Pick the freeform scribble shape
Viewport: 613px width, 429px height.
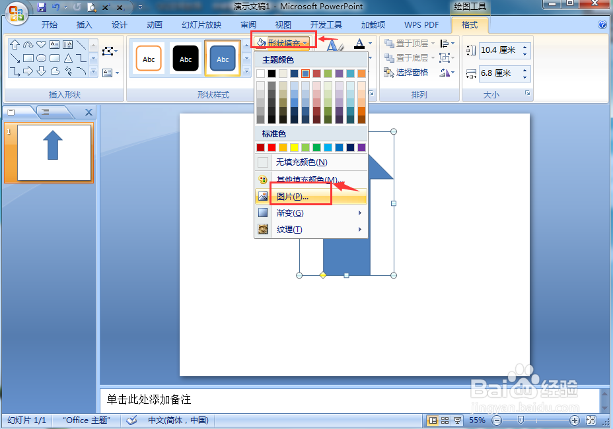[x=68, y=71]
